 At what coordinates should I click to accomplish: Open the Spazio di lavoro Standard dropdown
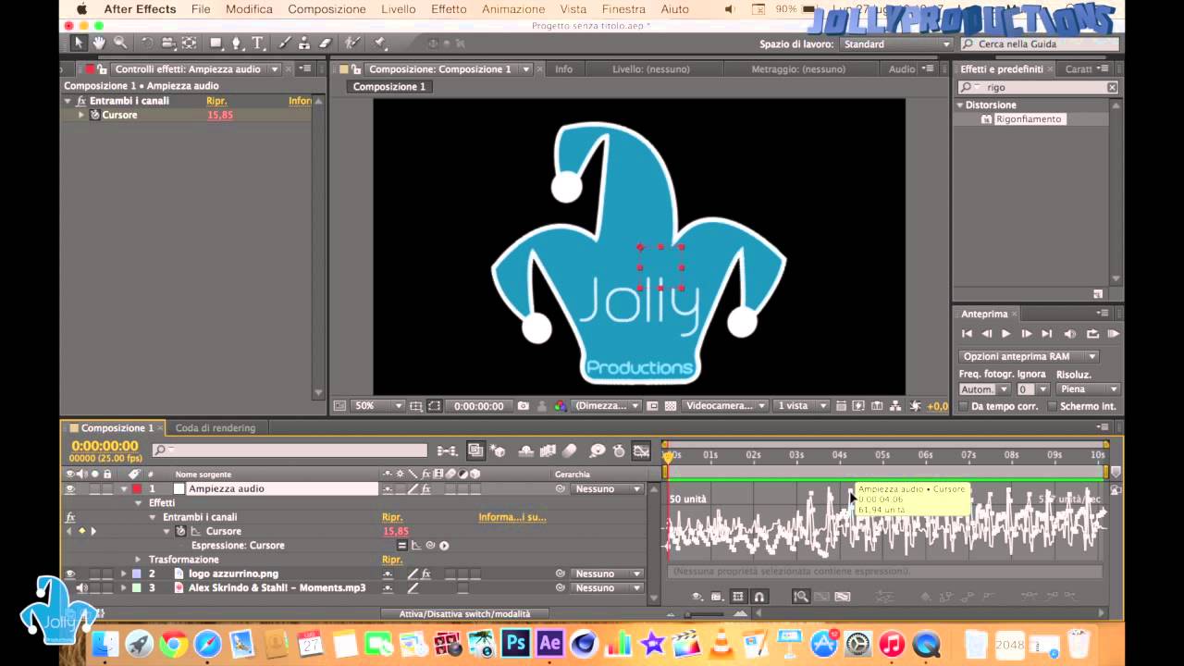[895, 43]
